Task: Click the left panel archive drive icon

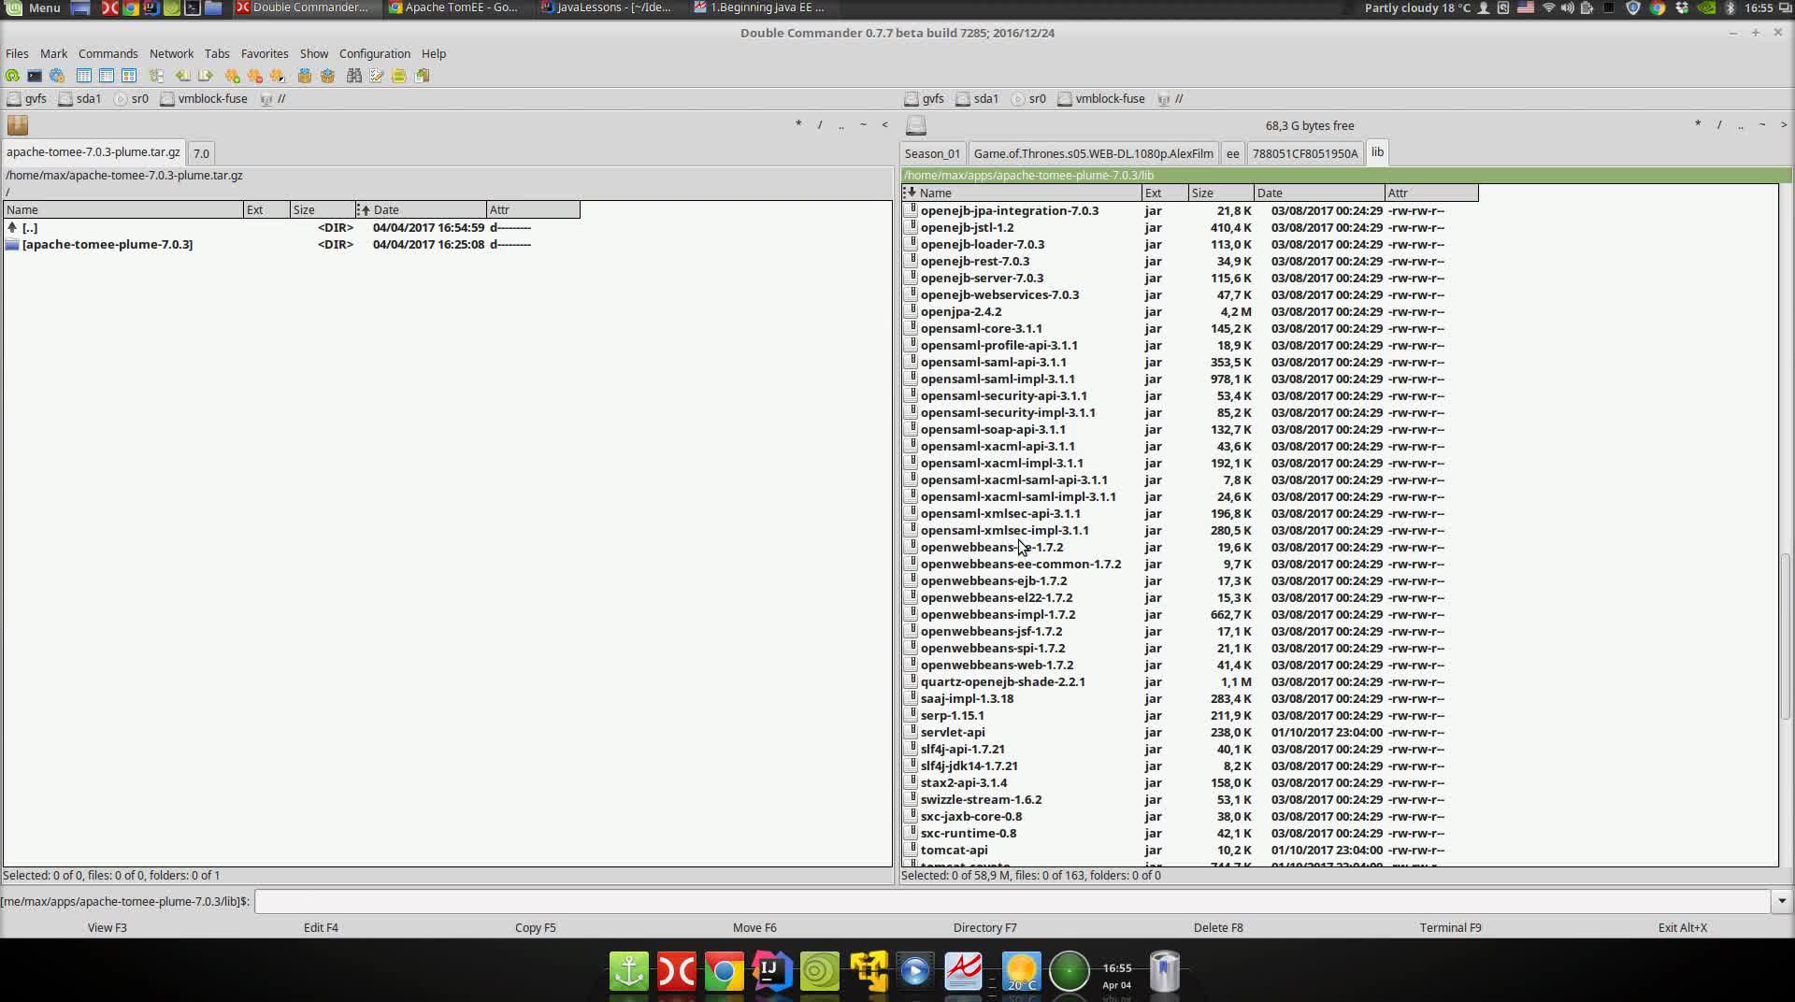Action: [x=18, y=125]
